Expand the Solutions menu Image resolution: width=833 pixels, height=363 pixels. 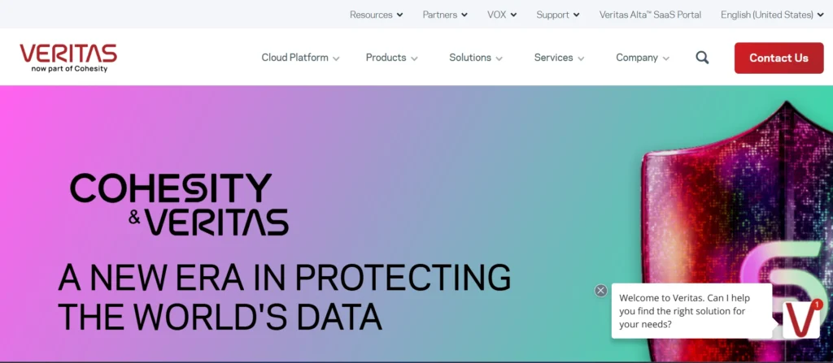[476, 58]
